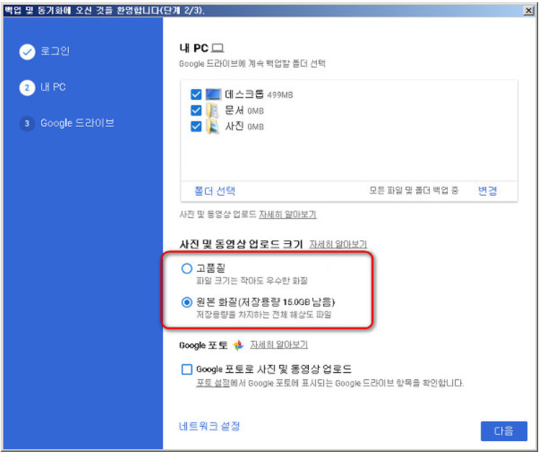This screenshot has height=454, width=541.
Task: Click the 데스크톱 folder name text
Action: pyautogui.click(x=244, y=94)
